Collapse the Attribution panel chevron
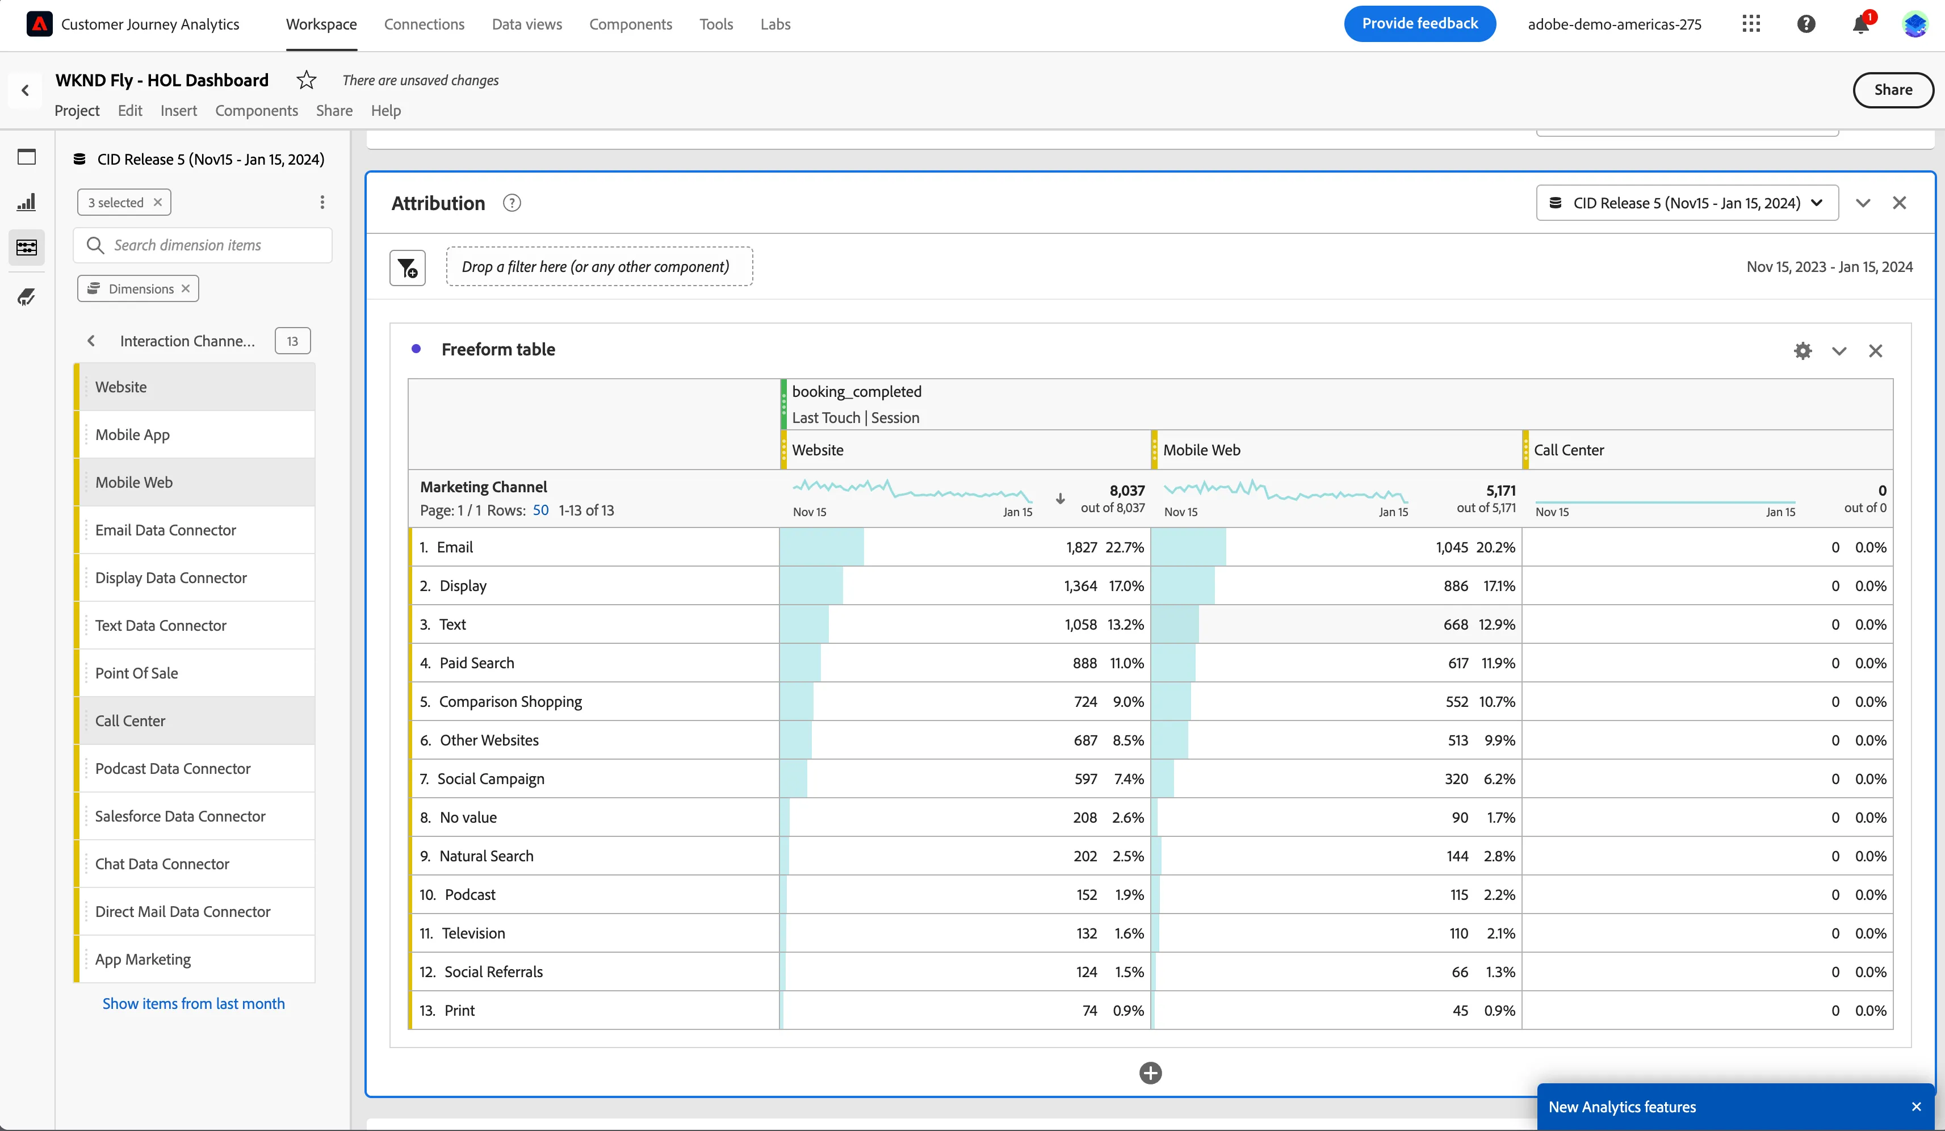This screenshot has height=1131, width=1945. coord(1863,203)
